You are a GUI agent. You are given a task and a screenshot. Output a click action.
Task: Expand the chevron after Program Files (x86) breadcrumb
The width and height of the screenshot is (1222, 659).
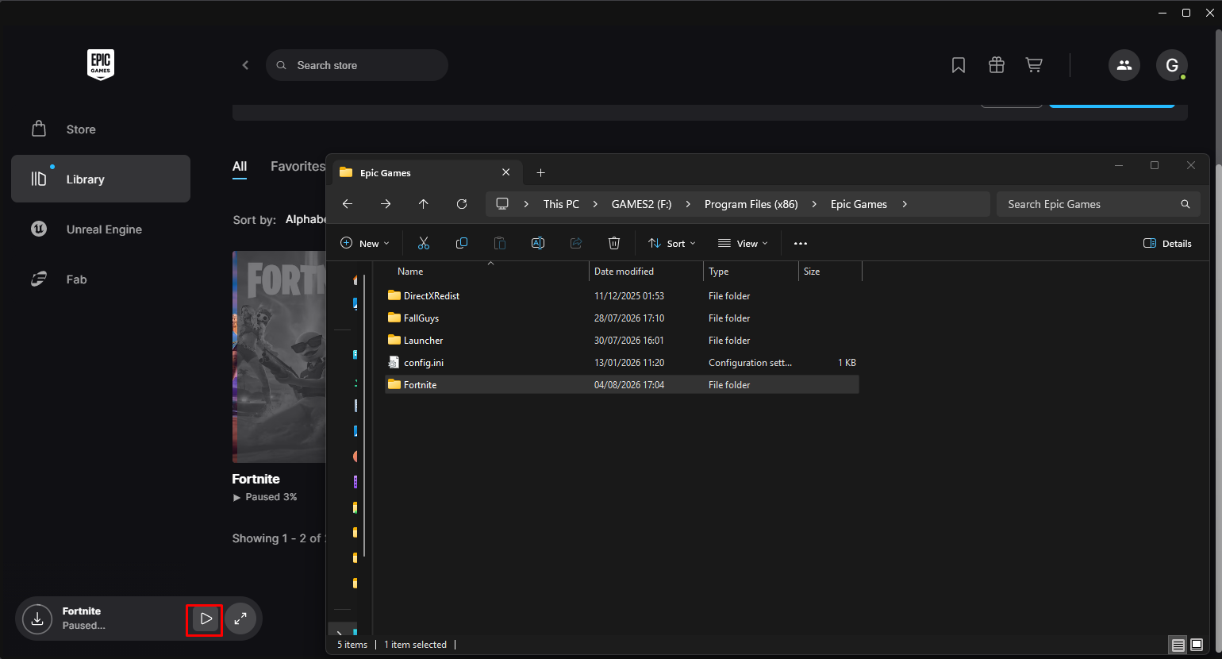point(814,204)
